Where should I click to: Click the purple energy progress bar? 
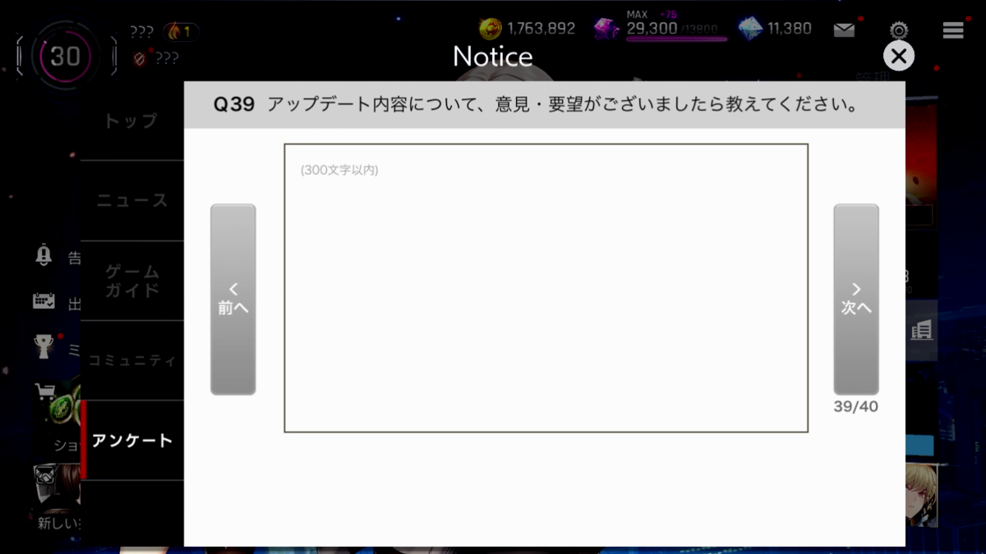[x=676, y=39]
